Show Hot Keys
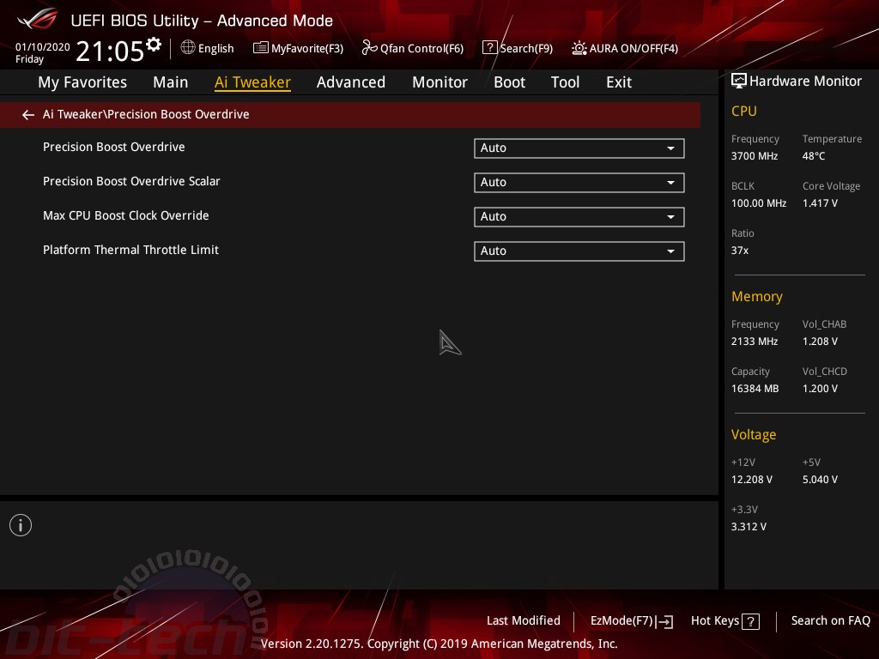This screenshot has width=879, height=659. (715, 620)
